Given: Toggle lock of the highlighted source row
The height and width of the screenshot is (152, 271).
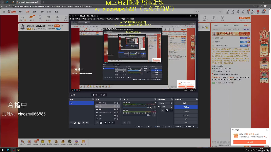Looking at the screenshot, I should pyautogui.click(x=118, y=106).
